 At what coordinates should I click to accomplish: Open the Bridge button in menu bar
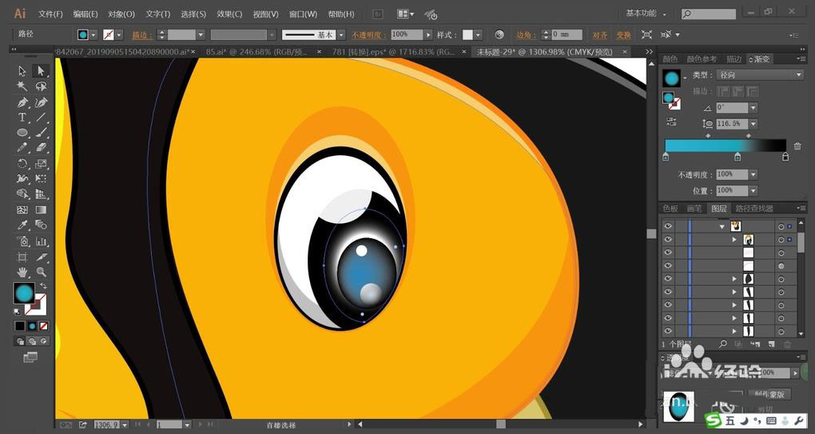coord(378,14)
